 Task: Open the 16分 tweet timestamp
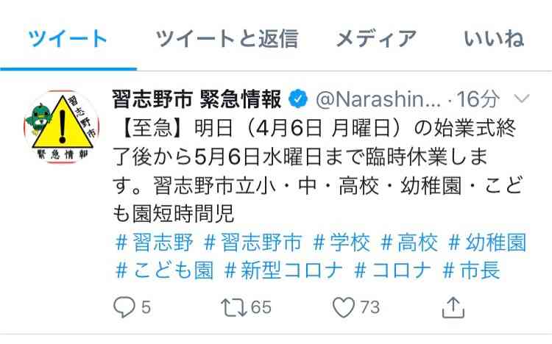coord(478,99)
